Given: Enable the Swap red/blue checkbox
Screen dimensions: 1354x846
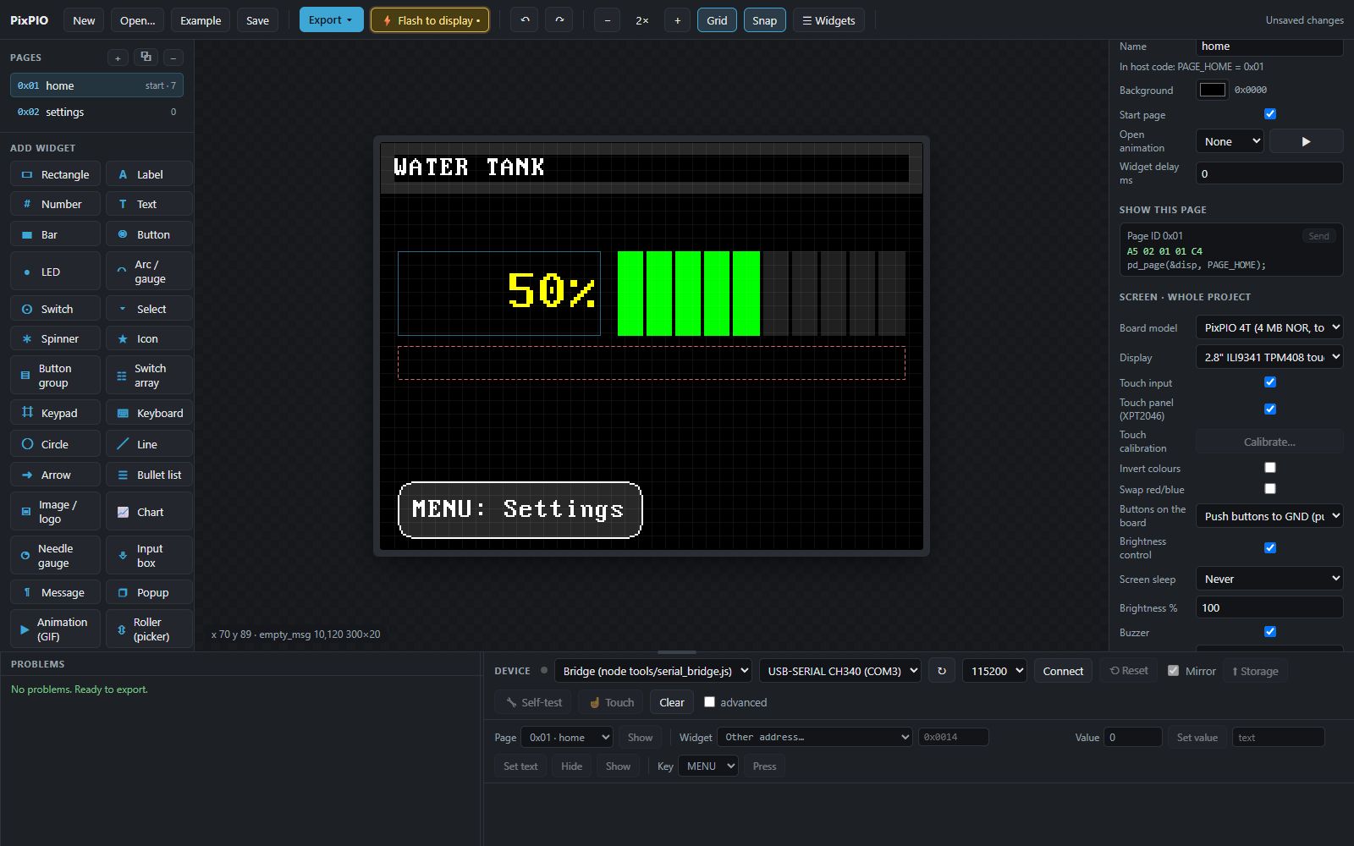Looking at the screenshot, I should (1270, 489).
